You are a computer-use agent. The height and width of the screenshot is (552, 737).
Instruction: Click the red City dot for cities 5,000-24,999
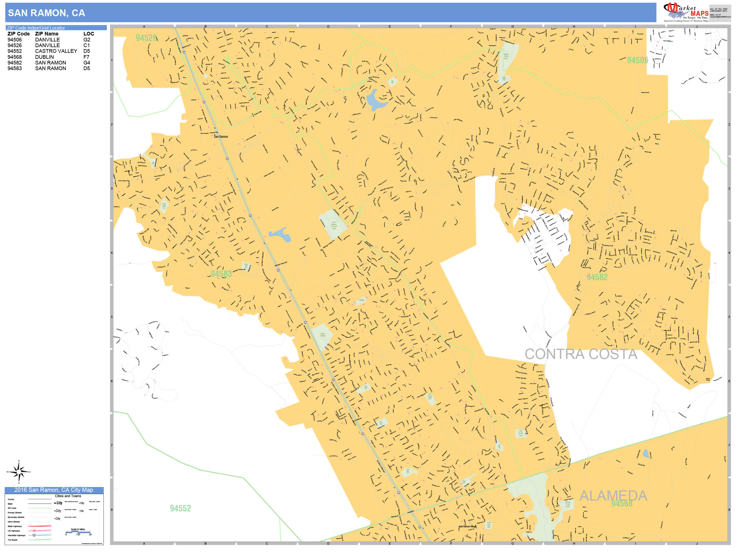[x=80, y=503]
